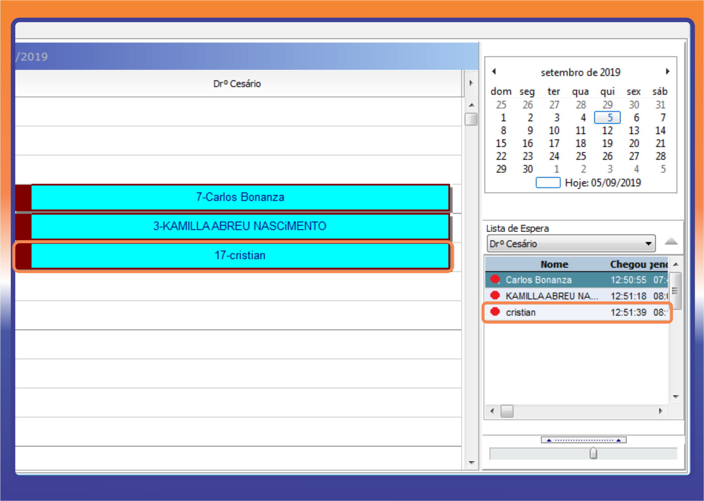The image size is (704, 501).
Task: Click the Hoje: 05/09/2019 link
Action: tap(603, 183)
